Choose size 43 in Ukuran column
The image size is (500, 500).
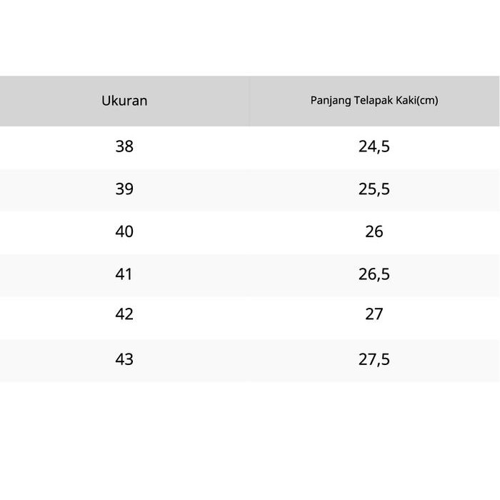click(x=124, y=359)
